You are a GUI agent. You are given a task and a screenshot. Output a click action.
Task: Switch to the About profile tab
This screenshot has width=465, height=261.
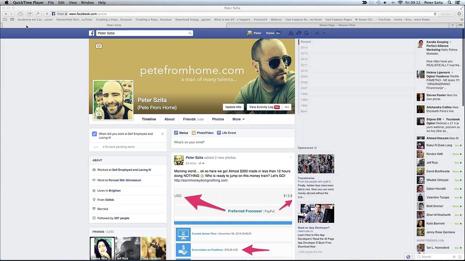pos(169,119)
